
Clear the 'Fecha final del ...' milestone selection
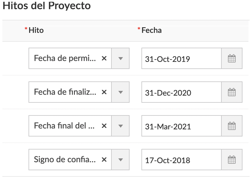(104, 126)
